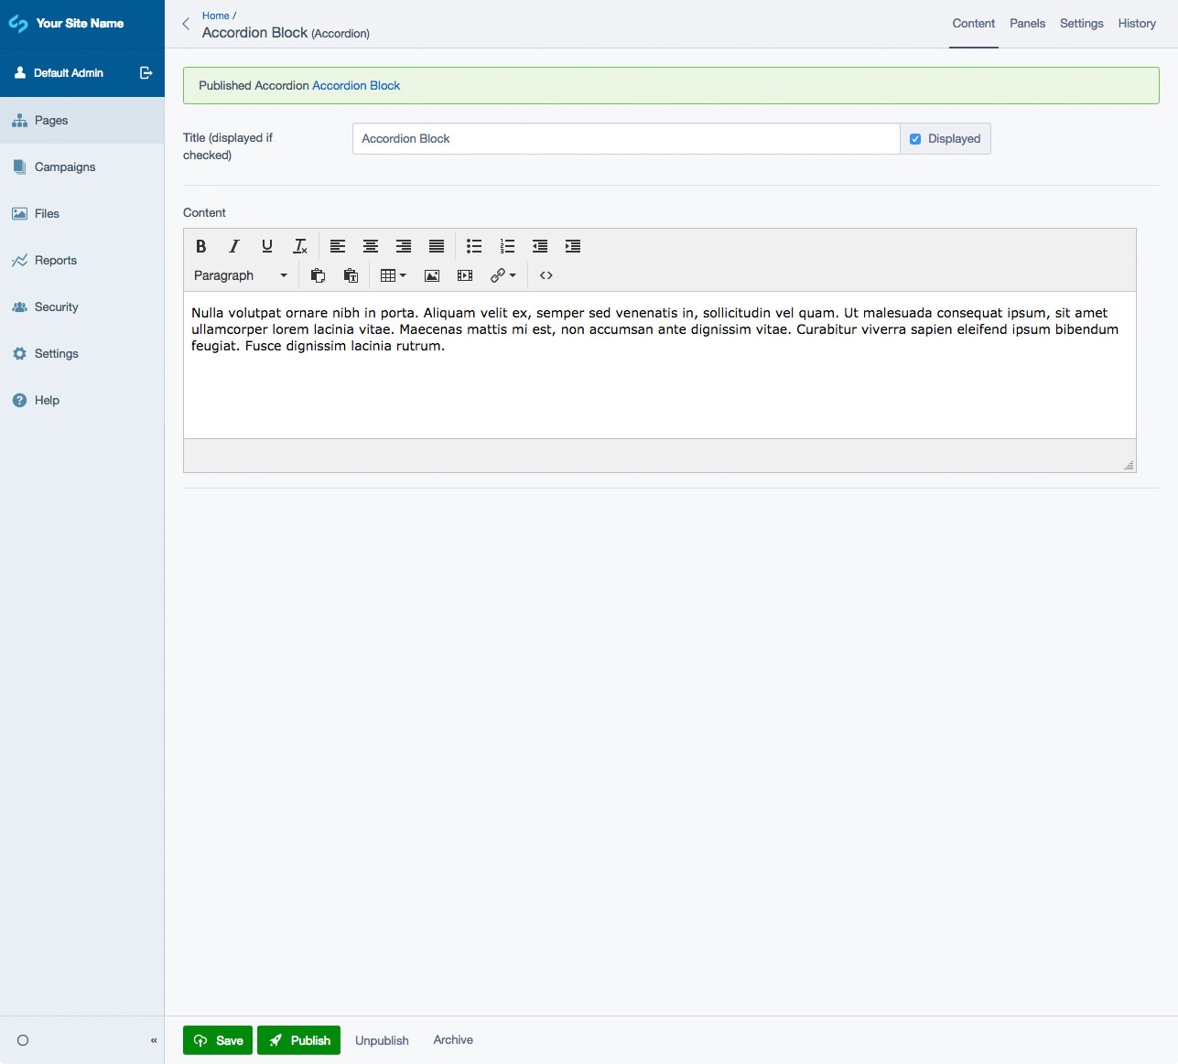This screenshot has width=1178, height=1064.
Task: Click Archive
Action: (x=453, y=1040)
